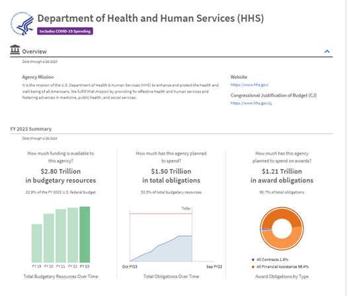Image resolution: width=347 pixels, height=296 pixels.
Task: Click the Agency Mission heading
Action: pyautogui.click(x=38, y=77)
